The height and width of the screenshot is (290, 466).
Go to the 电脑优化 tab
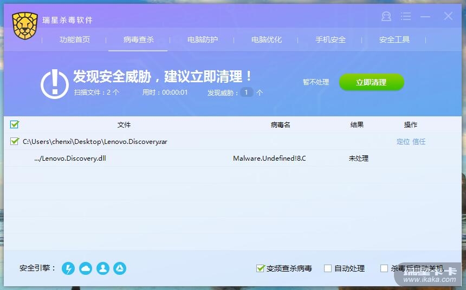(x=266, y=39)
